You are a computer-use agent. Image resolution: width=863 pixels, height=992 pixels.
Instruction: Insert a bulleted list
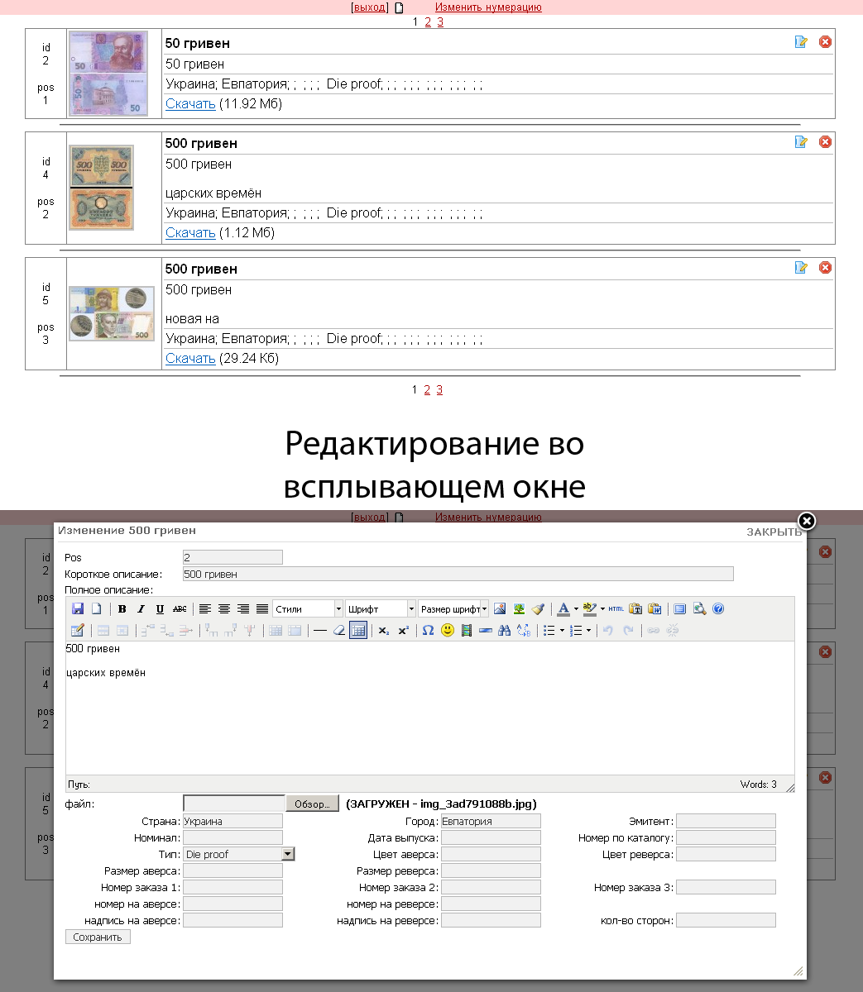coord(549,631)
